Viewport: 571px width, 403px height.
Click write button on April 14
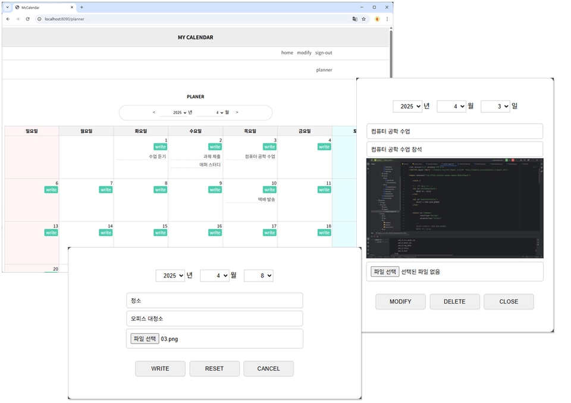tap(106, 233)
